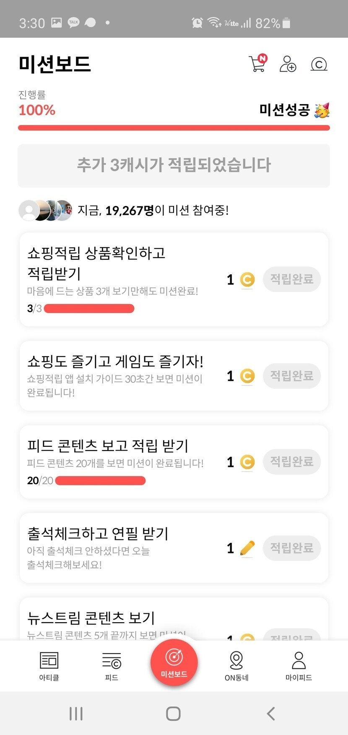Tap 적립완료 button for 쇼핑적립 상품확인 mission

(292, 279)
